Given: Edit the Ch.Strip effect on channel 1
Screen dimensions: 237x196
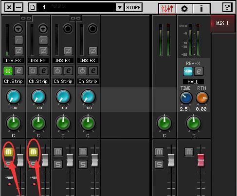Looking at the screenshot, I should (x=19, y=71).
